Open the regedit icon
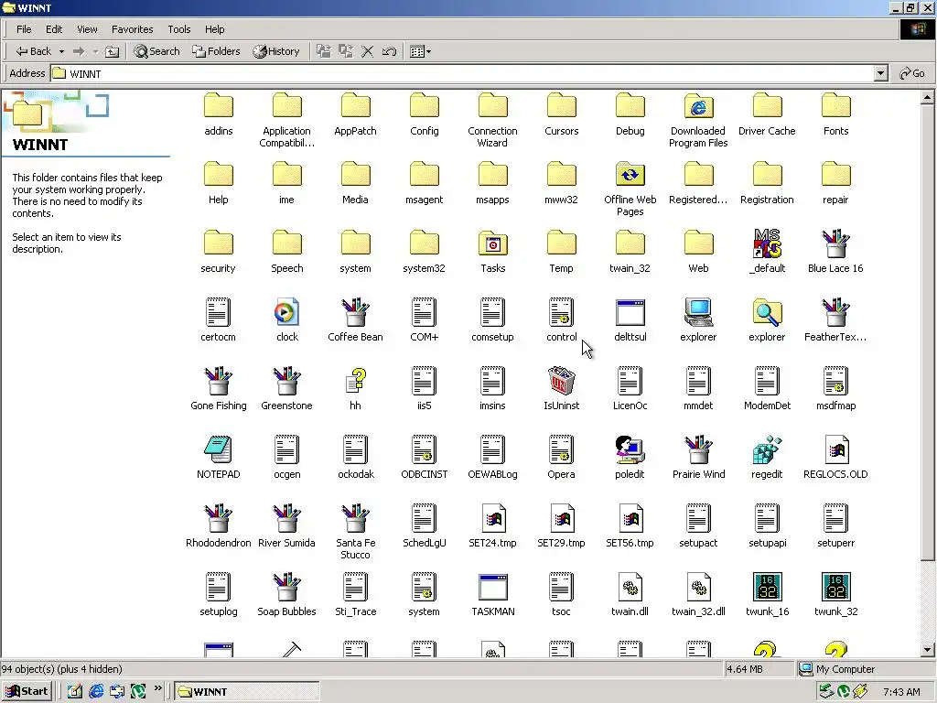937x703 pixels. point(767,449)
